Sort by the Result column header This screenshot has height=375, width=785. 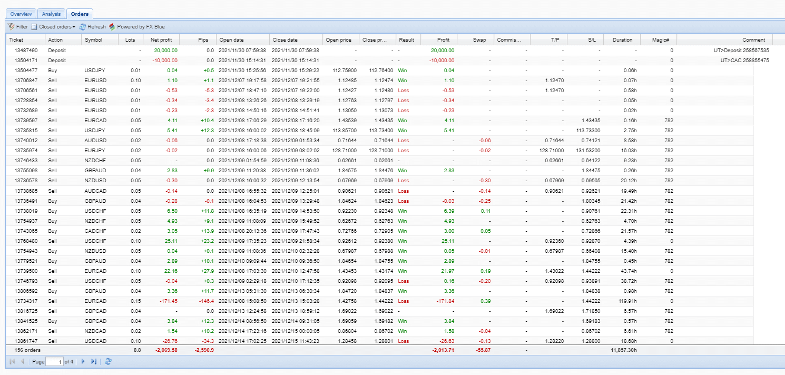point(408,40)
